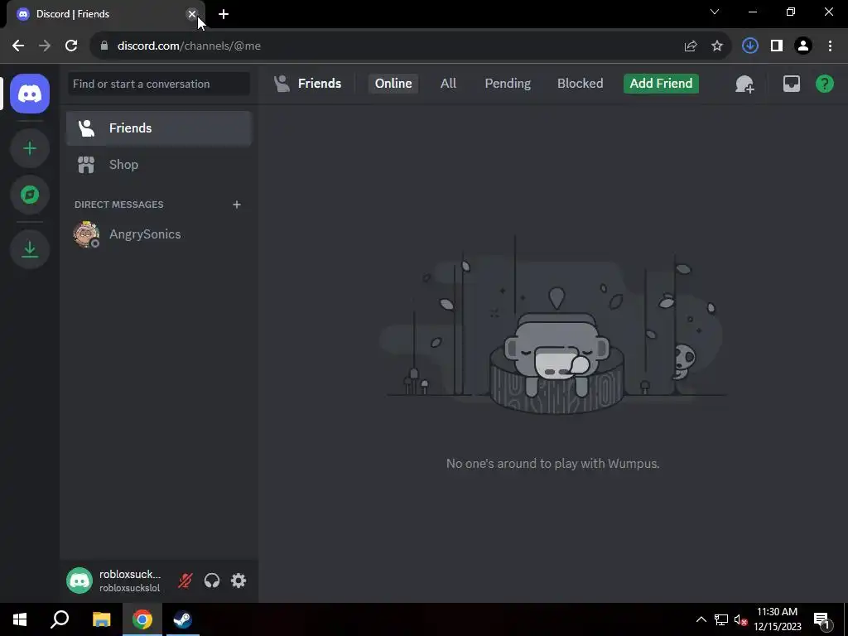The image size is (848, 636).
Task: Share this page icon in address bar
Action: [x=691, y=46]
